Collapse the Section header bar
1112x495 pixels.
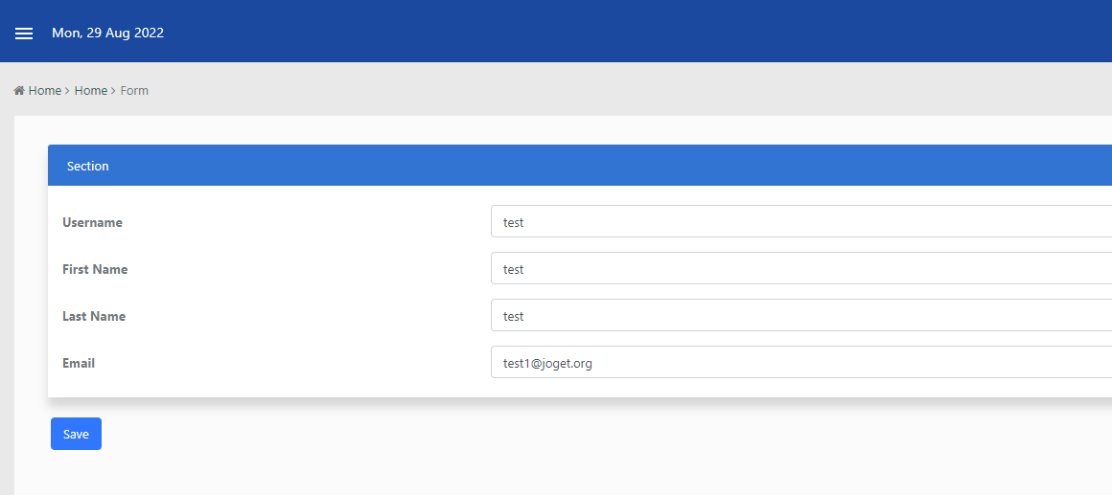click(x=579, y=166)
